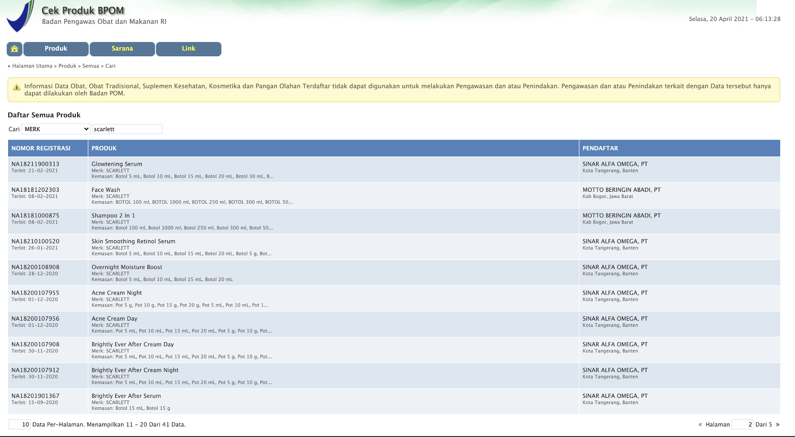Open the Produk menu

[56, 49]
